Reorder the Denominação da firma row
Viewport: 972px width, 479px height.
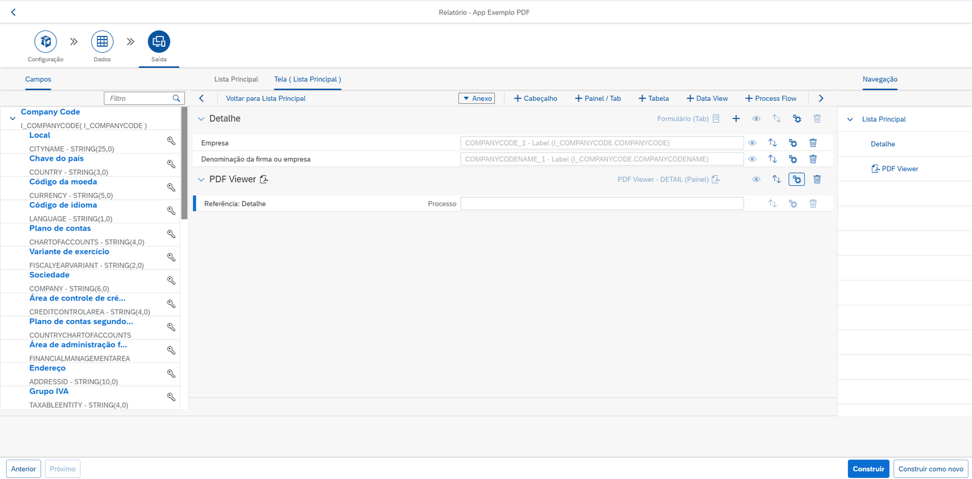(773, 159)
